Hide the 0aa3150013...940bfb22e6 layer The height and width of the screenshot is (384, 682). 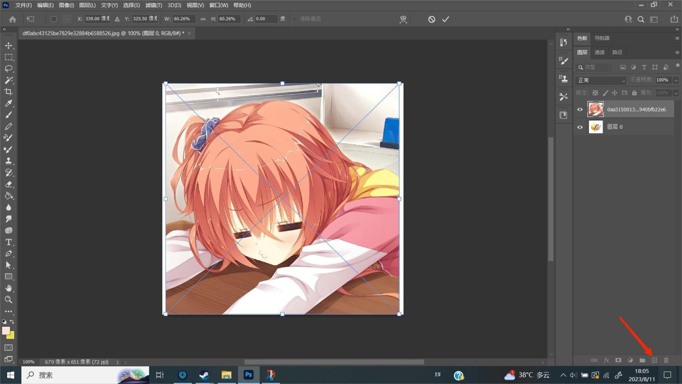tap(580, 109)
